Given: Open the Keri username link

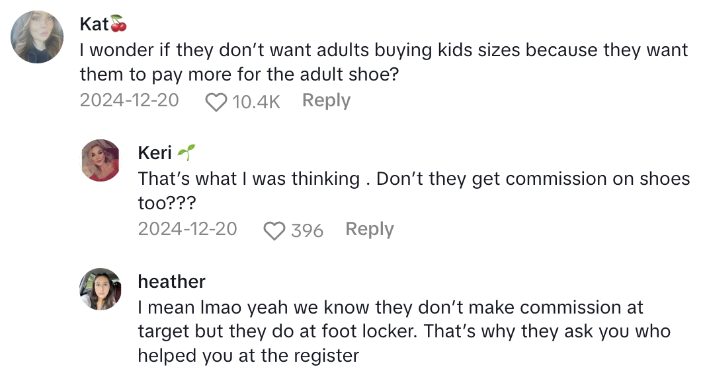Looking at the screenshot, I should (155, 153).
